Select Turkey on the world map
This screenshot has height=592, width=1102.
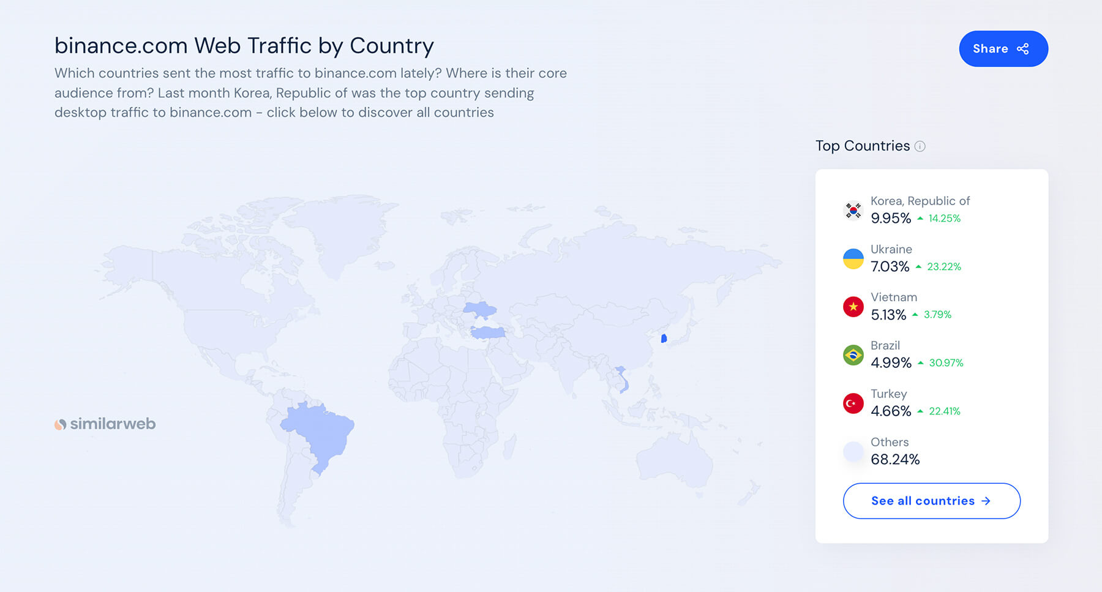pyautogui.click(x=487, y=332)
